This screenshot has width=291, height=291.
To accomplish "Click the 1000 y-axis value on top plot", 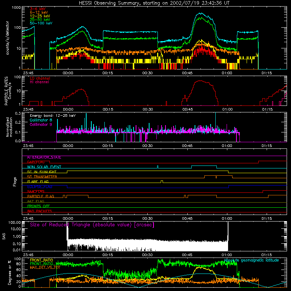I will tap(16, 8).
